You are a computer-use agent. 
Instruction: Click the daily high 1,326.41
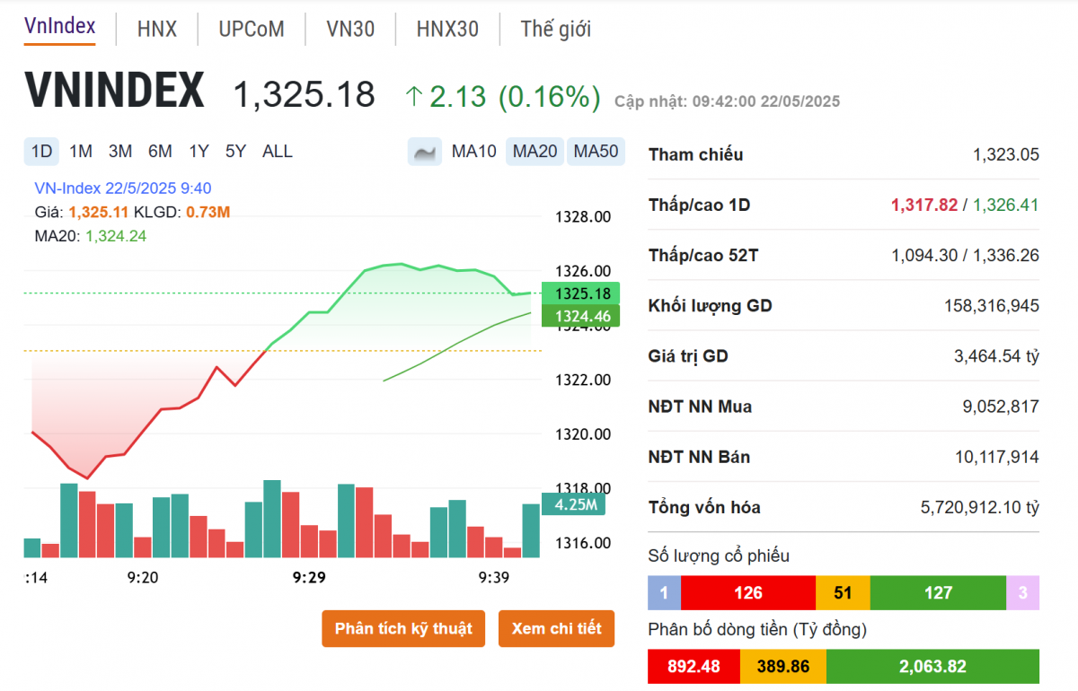[1006, 205]
